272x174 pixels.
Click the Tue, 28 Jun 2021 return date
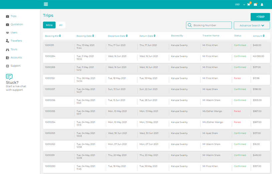tap(148, 100)
